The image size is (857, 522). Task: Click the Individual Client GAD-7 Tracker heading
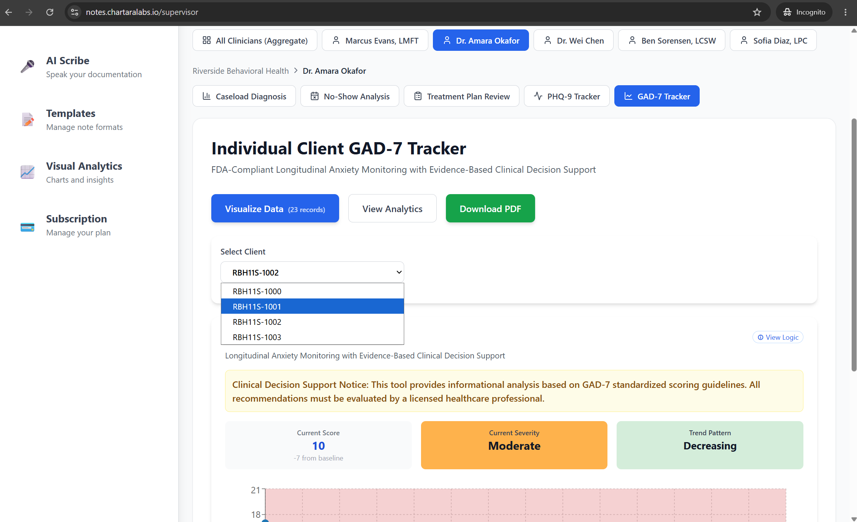click(x=339, y=148)
